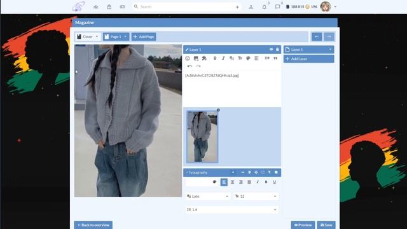The image size is (407, 229).
Task: Select align right in Typography
Action: pyautogui.click(x=240, y=182)
